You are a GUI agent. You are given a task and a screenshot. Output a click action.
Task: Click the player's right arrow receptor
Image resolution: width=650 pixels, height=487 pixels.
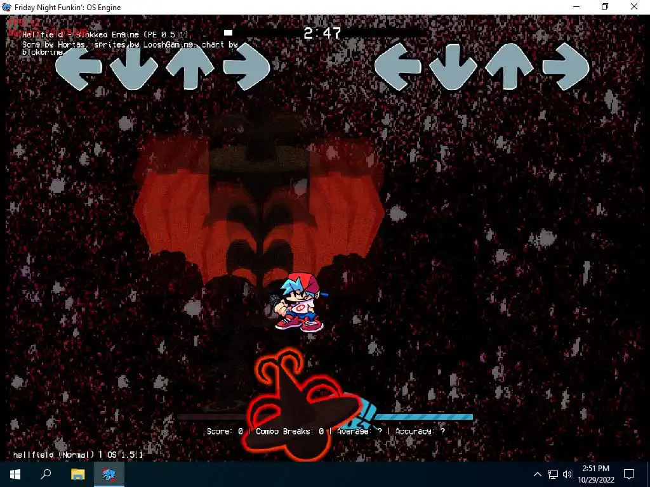click(566, 67)
